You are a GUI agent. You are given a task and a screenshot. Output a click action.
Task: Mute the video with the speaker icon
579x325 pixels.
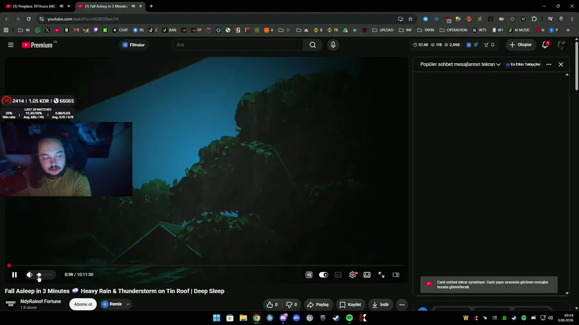click(x=29, y=274)
